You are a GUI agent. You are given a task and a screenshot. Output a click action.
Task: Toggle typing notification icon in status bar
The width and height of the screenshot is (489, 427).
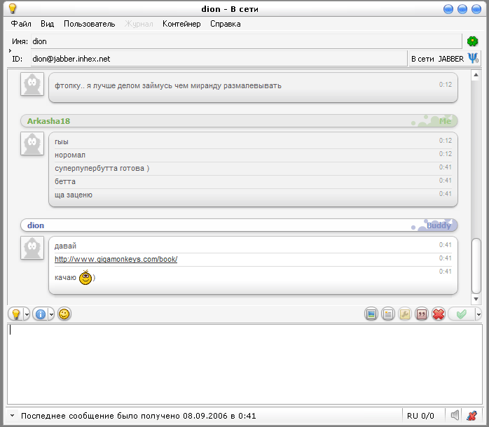(471, 415)
